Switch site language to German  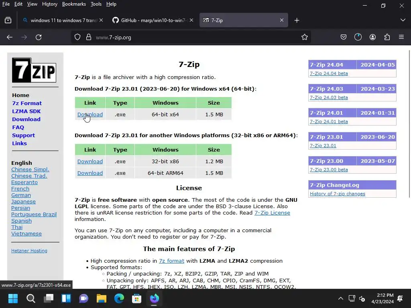[21, 195]
